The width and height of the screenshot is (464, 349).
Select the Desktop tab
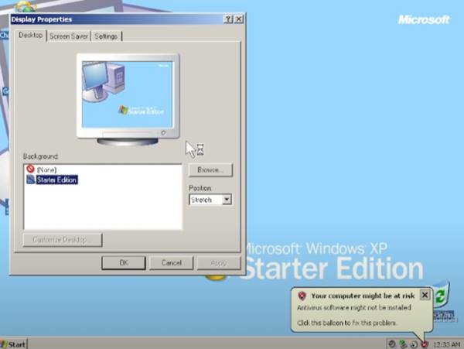point(31,36)
